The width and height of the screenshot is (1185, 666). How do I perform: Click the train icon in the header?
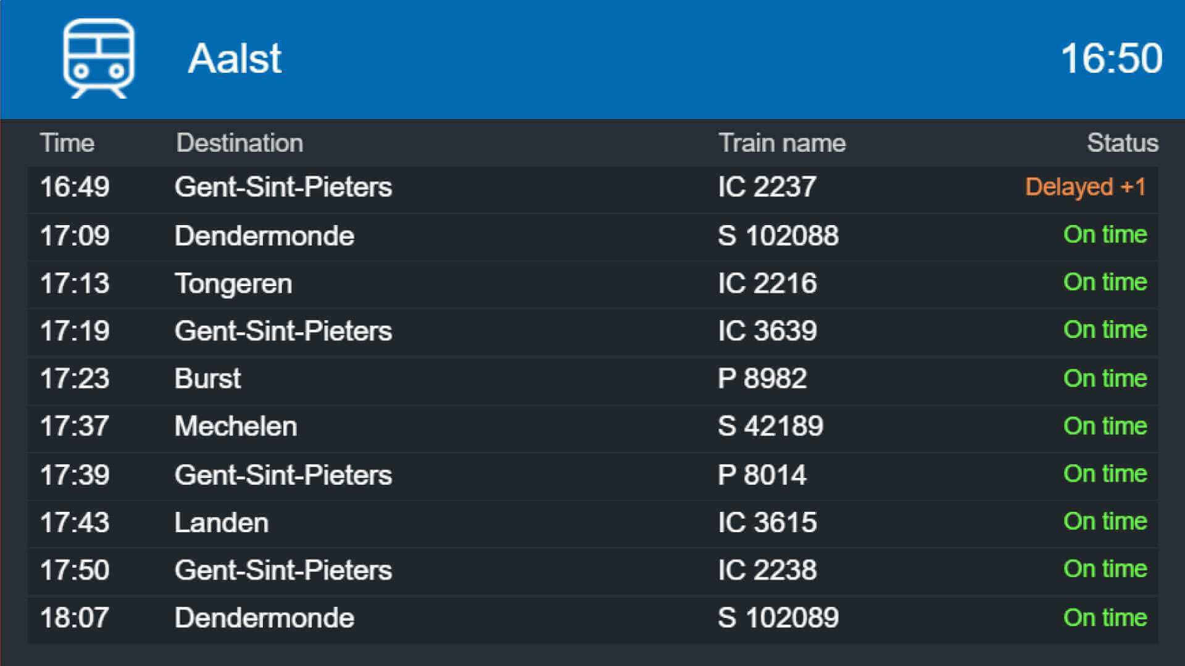[x=99, y=59]
